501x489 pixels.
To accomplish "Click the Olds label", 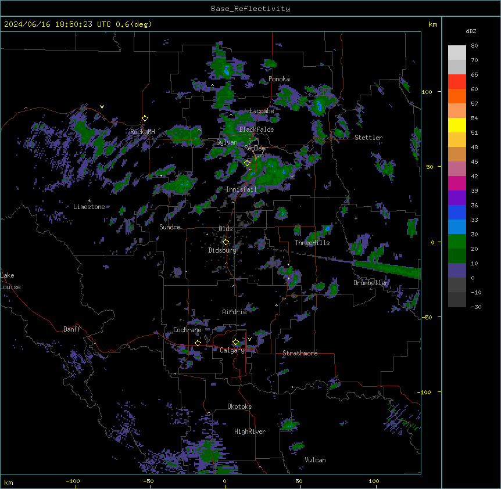I will pos(226,229).
